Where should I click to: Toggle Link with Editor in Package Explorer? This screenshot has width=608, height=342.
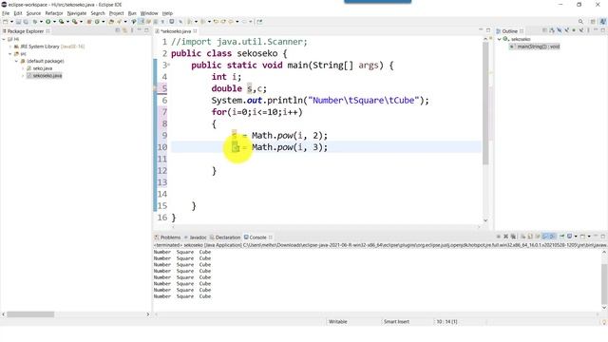click(124, 30)
